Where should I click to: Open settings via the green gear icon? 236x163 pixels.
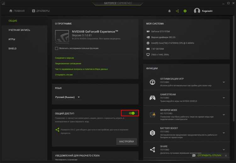point(185,11)
